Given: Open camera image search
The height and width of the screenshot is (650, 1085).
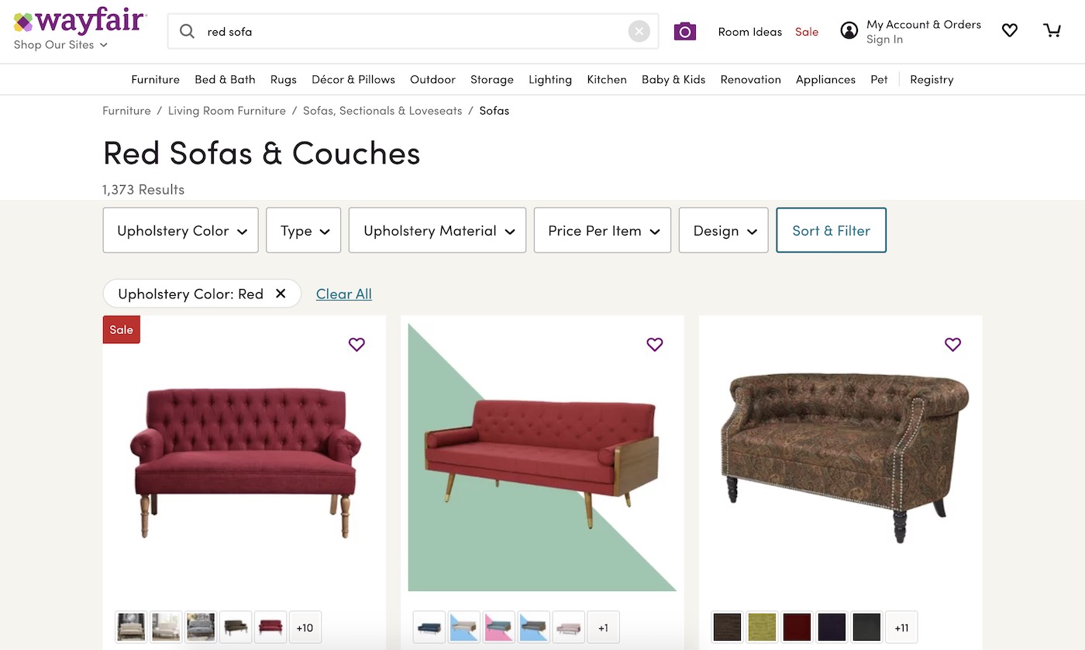Looking at the screenshot, I should click(x=685, y=32).
